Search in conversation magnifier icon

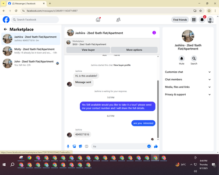coord(194,59)
